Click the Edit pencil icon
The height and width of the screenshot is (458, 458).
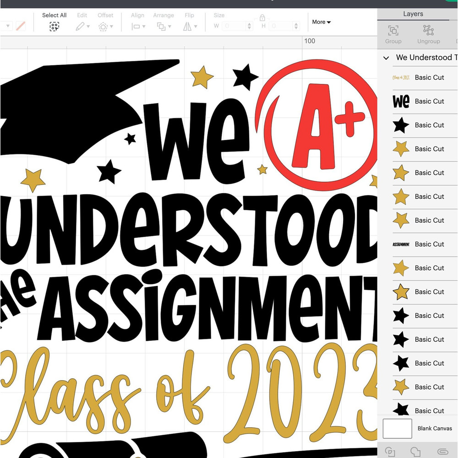tap(81, 27)
